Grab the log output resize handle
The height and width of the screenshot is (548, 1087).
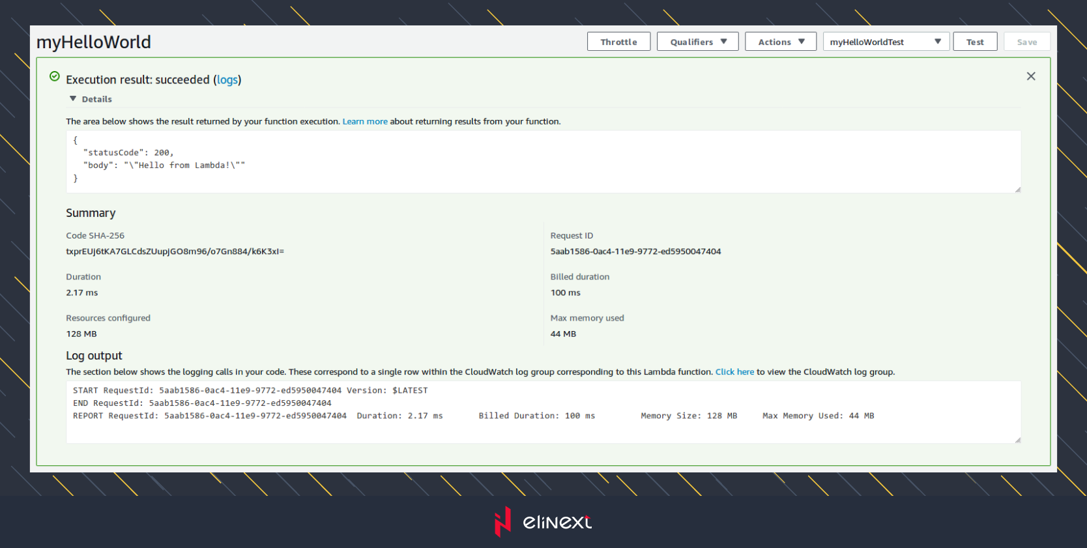click(x=1017, y=440)
